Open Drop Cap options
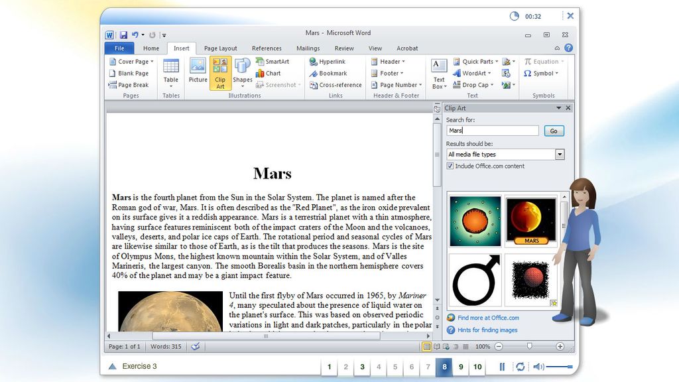679x382 pixels. [x=473, y=85]
